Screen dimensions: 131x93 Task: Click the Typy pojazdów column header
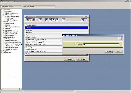click(x=57, y=25)
